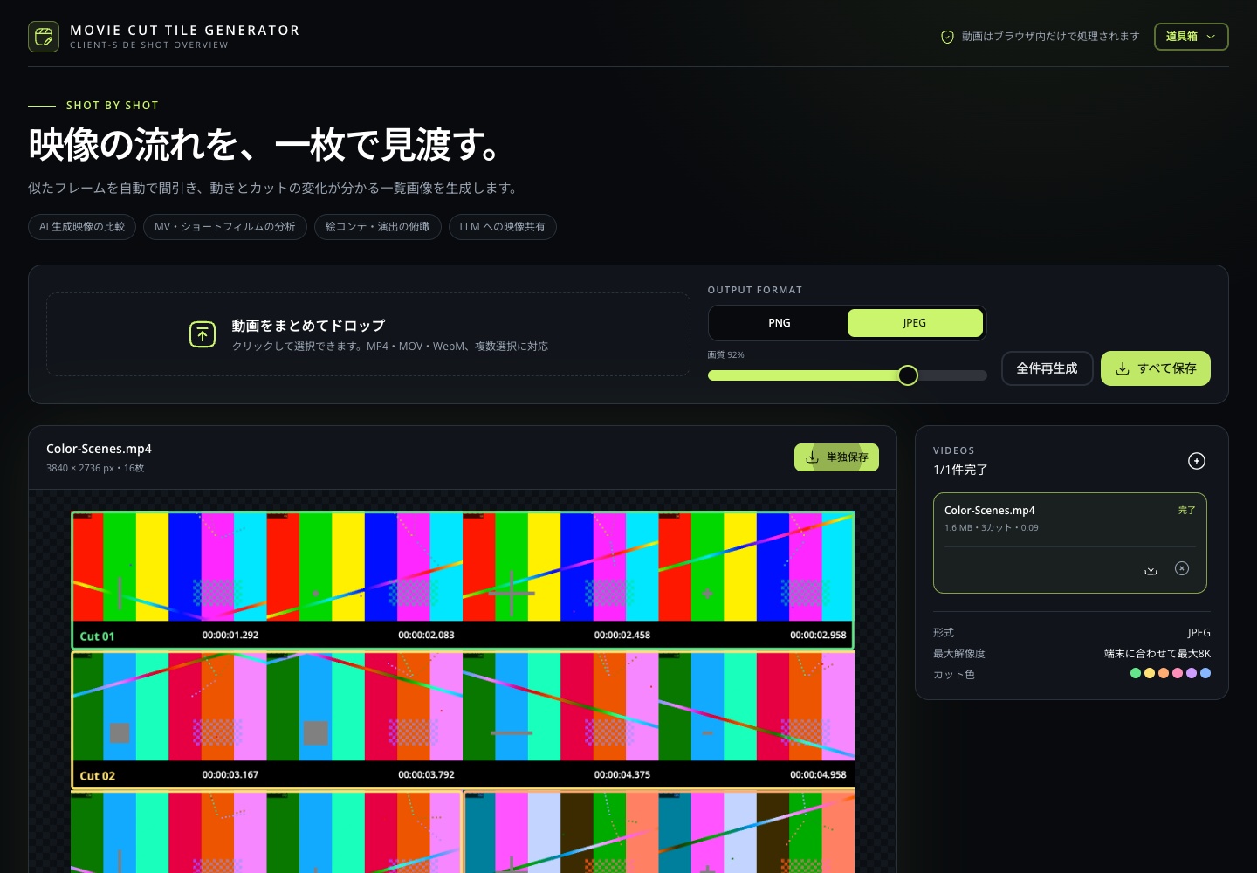
Task: Click the 端末に合わせて最大8K value
Action: 1157,653
